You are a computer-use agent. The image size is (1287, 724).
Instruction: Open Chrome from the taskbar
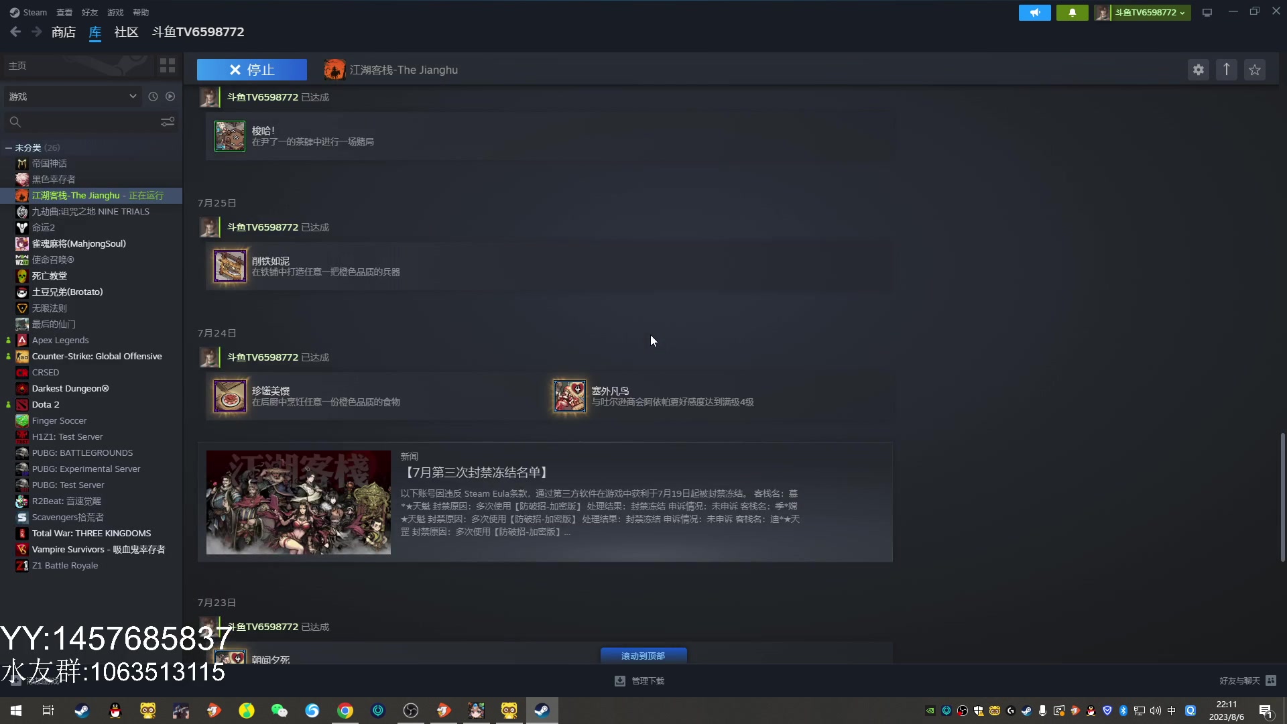[x=345, y=711]
